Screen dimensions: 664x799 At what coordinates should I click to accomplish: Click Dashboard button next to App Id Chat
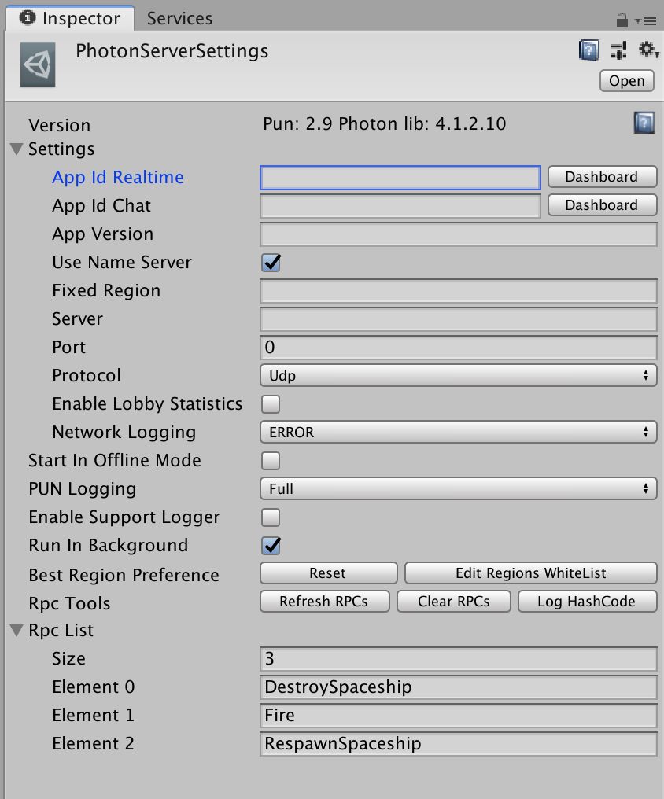[x=602, y=205]
